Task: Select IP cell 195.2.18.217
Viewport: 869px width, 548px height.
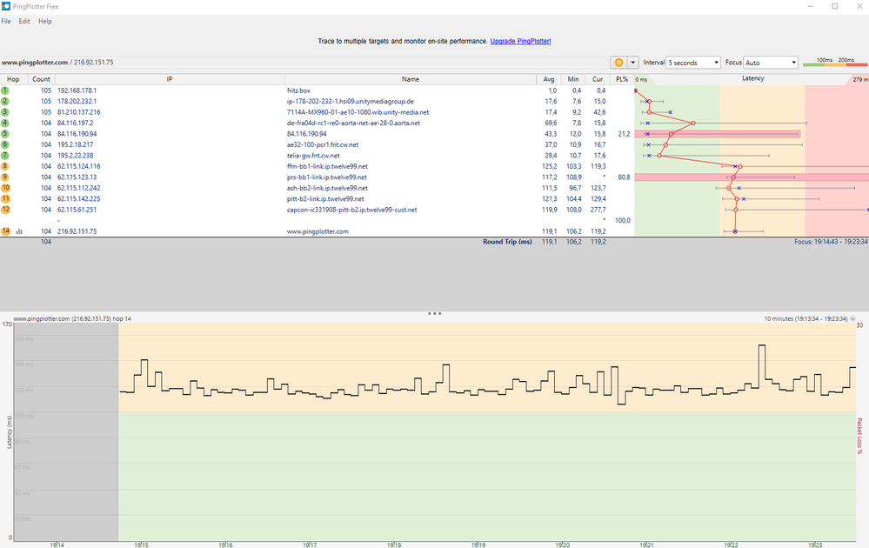Action: tap(76, 144)
